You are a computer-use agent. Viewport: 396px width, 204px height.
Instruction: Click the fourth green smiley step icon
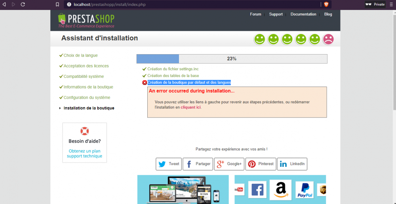pos(301,39)
